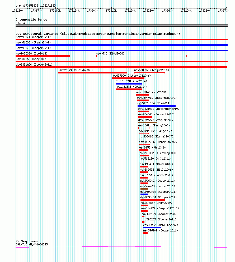
Task: Click esv1011260 (Pang2010) label
Action: pyautogui.click(x=155, y=131)
